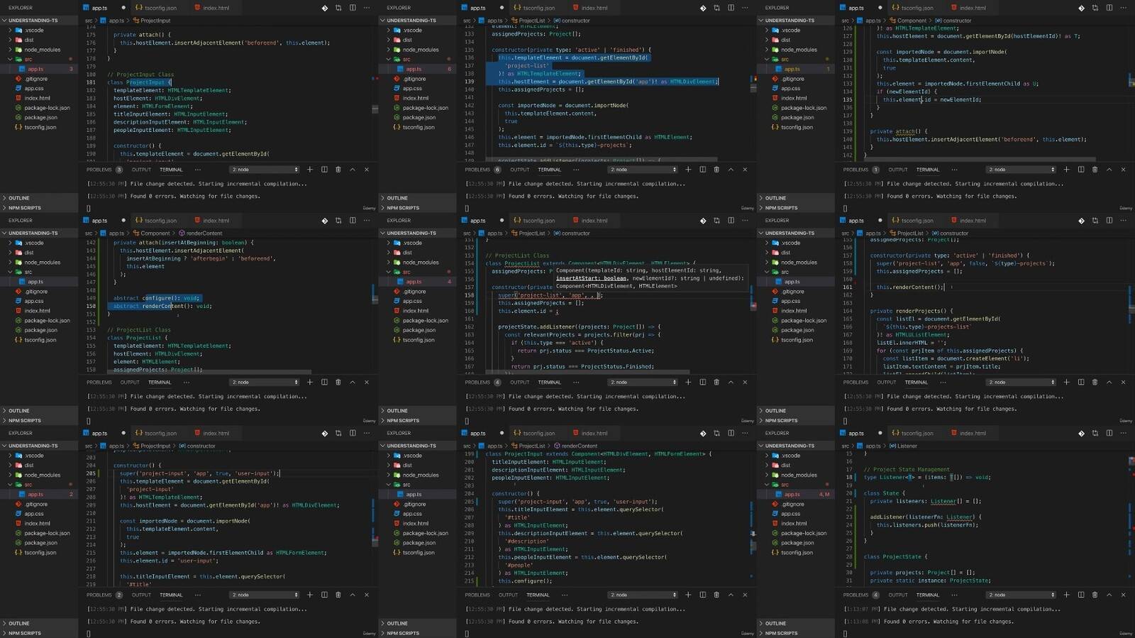The width and height of the screenshot is (1135, 638).
Task: Click renderContent breadcrumb after Component
Action: pos(204,233)
